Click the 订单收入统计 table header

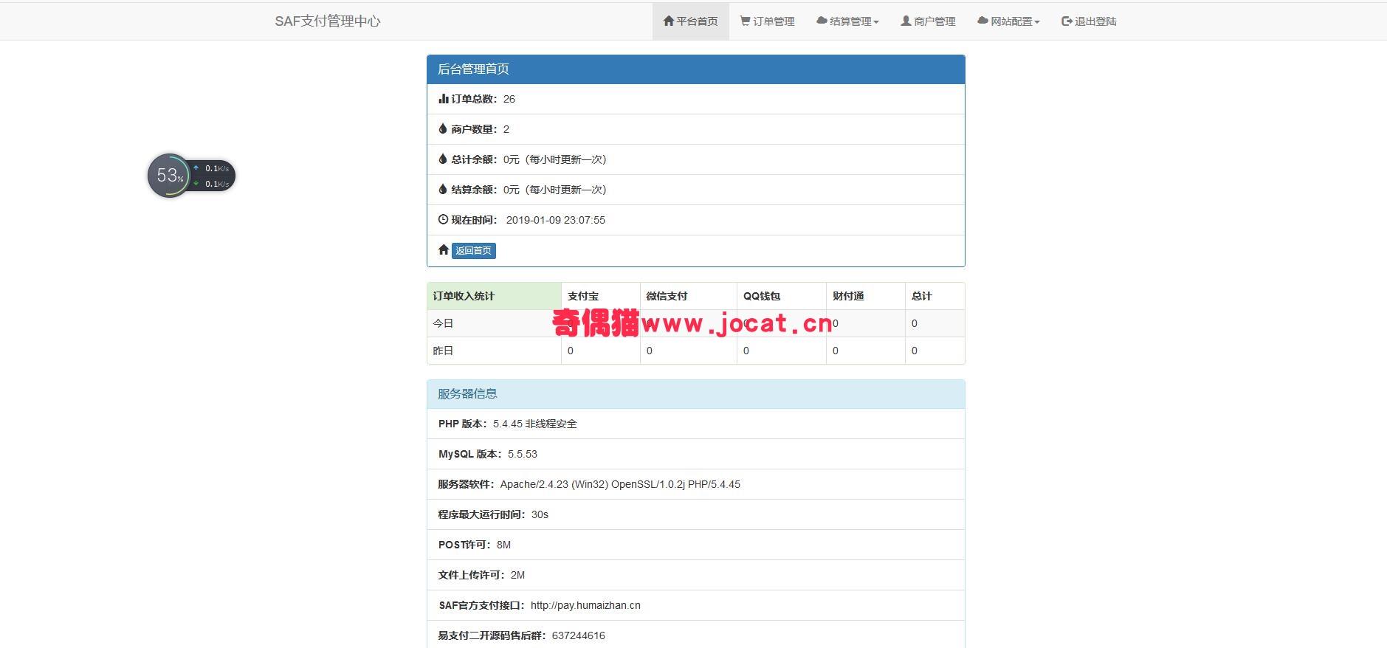tap(494, 296)
